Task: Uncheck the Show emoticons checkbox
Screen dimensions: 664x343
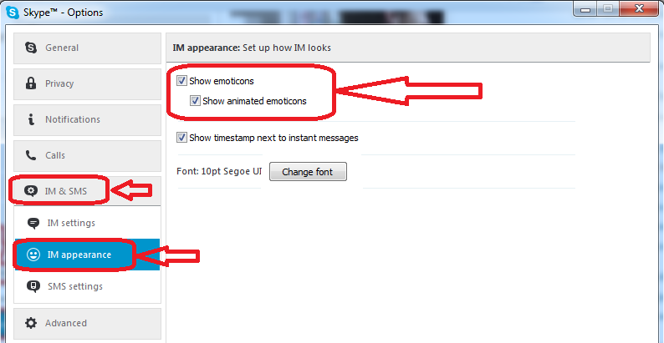Action: click(181, 81)
